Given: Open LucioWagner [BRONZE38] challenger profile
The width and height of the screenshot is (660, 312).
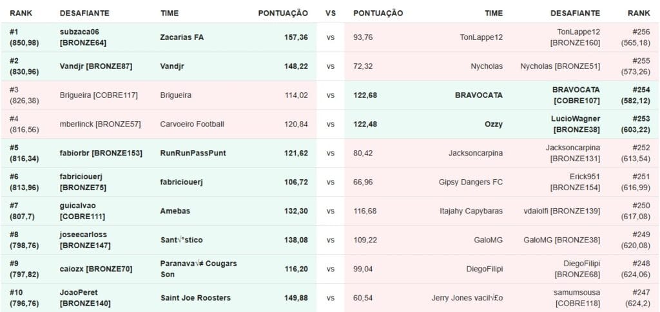Looking at the screenshot, I should point(576,124).
